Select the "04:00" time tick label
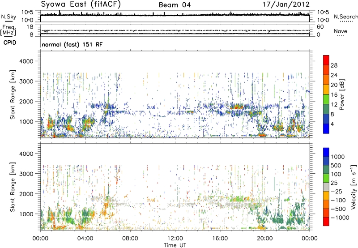The width and height of the screenshot is (358, 248). (x=85, y=239)
